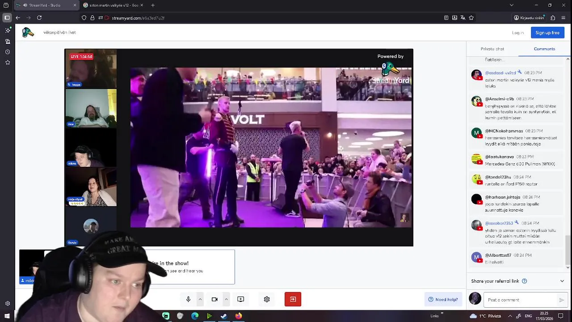This screenshot has height=322, width=572.
Task: Open Firefox from the taskbar
Action: (x=239, y=316)
